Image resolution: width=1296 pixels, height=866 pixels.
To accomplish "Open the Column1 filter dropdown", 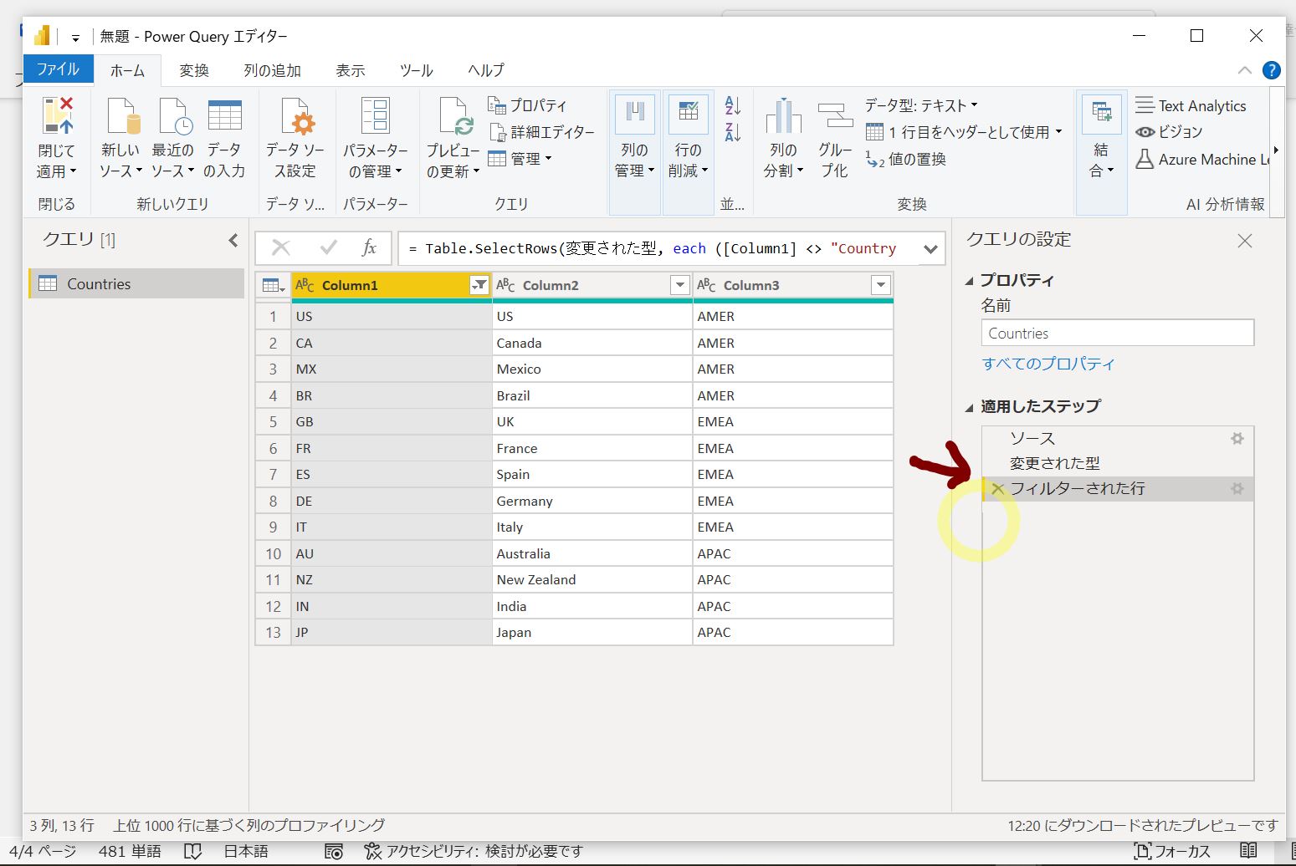I will [479, 285].
